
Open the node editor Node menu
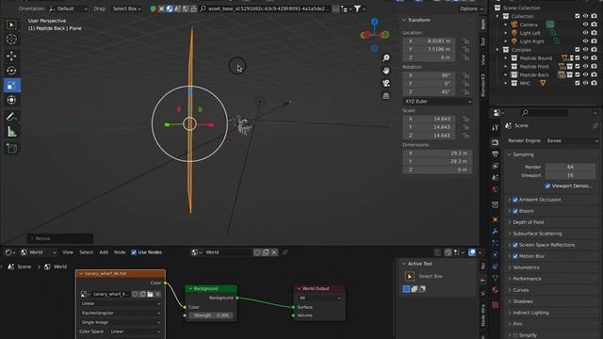point(120,252)
